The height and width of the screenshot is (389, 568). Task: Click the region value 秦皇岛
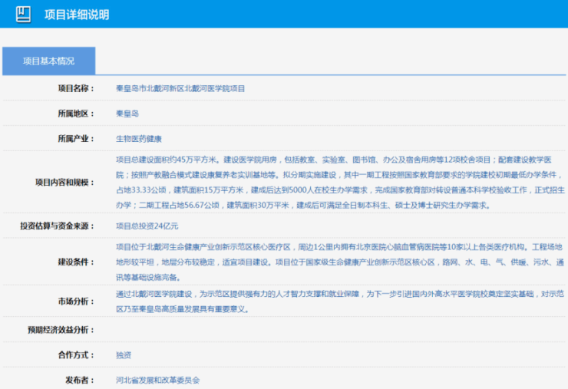(127, 114)
